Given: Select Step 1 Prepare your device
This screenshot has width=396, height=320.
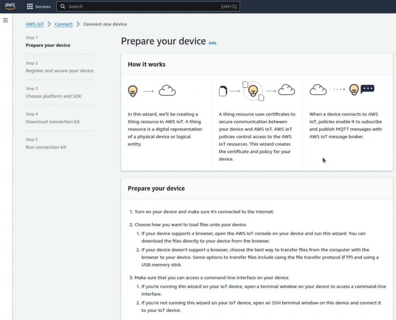Looking at the screenshot, I should coord(48,45).
